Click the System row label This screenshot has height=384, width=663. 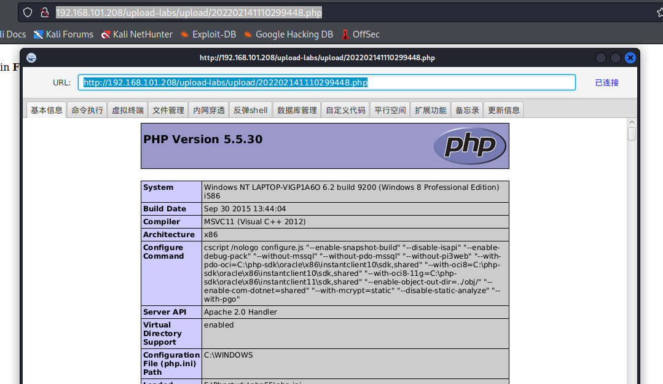[158, 187]
